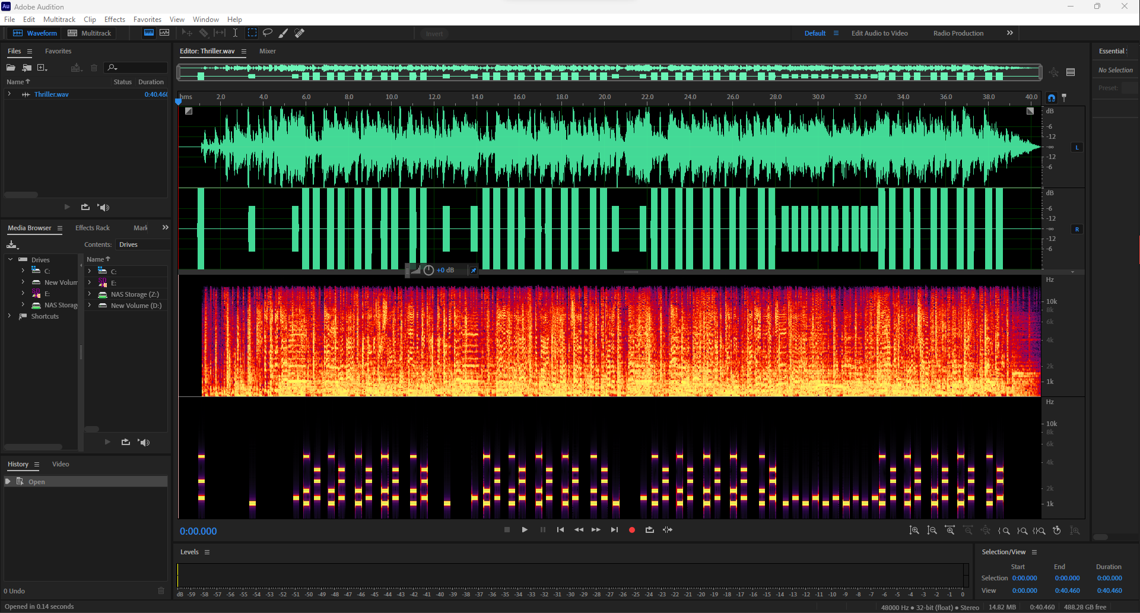Image resolution: width=1140 pixels, height=613 pixels.
Task: Open the Radio Production workspace
Action: pyautogui.click(x=958, y=33)
